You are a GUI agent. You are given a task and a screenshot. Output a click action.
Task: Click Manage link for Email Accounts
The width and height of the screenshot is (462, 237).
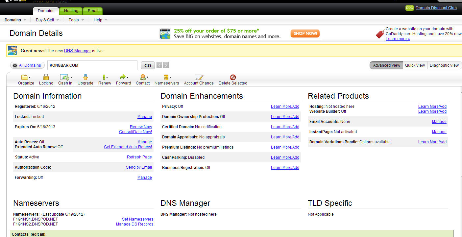(x=439, y=122)
